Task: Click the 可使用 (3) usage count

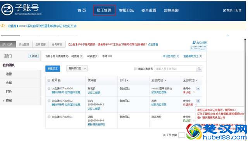Action: (x=77, y=56)
